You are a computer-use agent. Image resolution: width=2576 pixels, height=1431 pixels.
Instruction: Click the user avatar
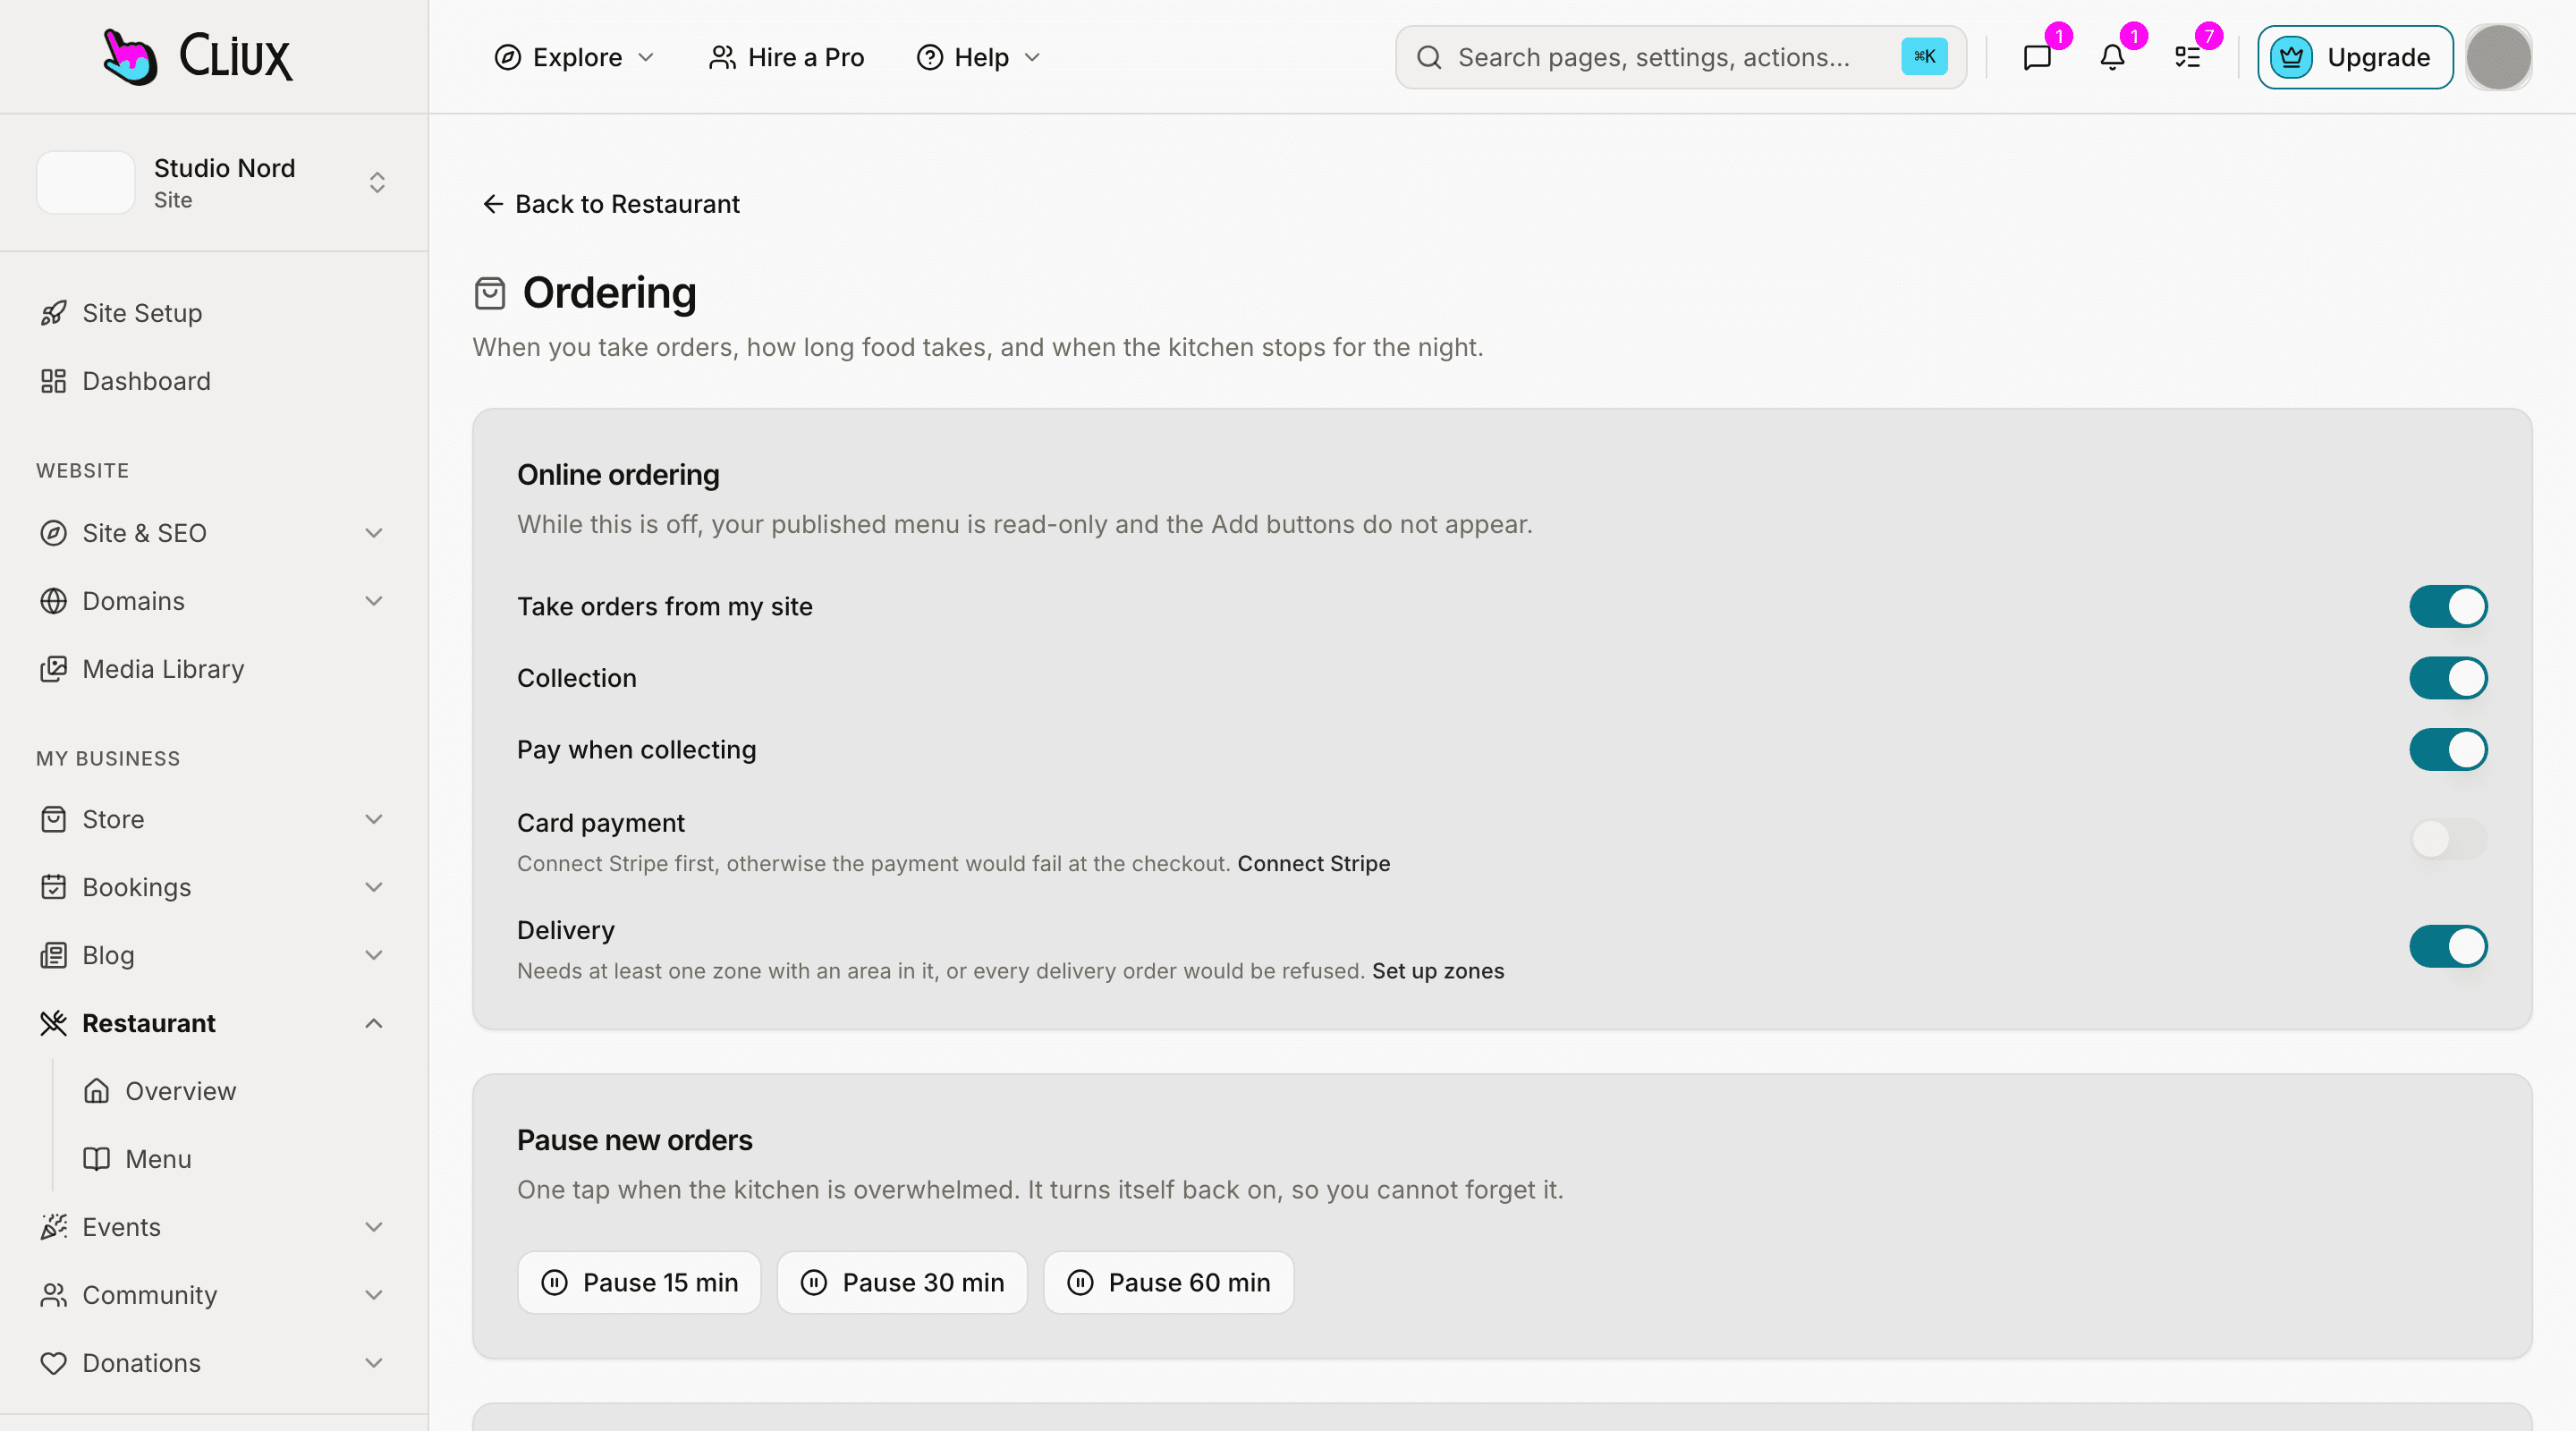(2498, 58)
